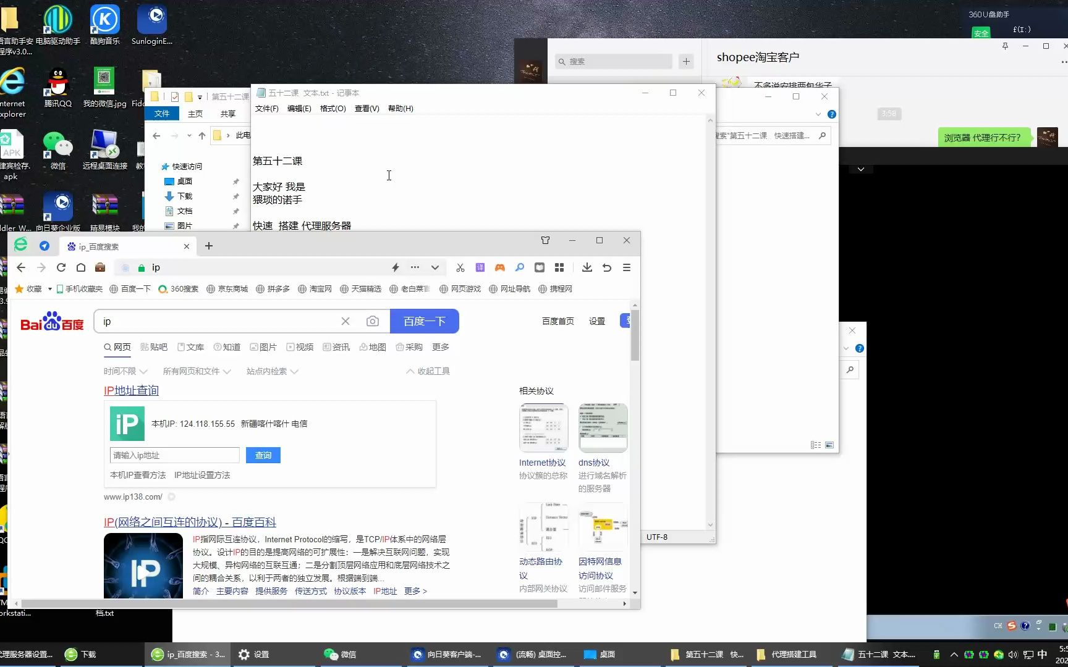The image size is (1068, 667).
Task: Open the address bar more options ellipsis
Action: click(415, 267)
